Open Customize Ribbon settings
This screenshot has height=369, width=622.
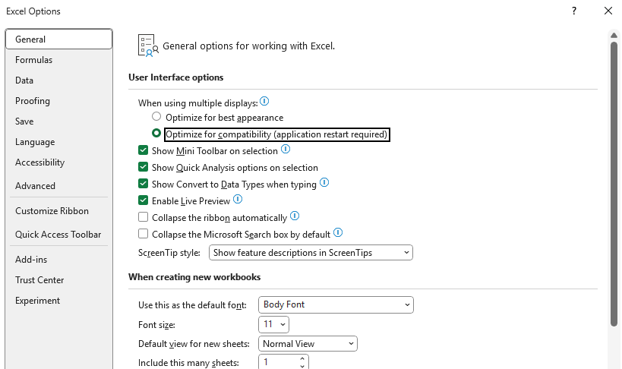coord(58,211)
